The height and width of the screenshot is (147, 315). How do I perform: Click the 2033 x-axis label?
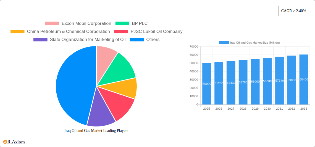[x=304, y=109]
